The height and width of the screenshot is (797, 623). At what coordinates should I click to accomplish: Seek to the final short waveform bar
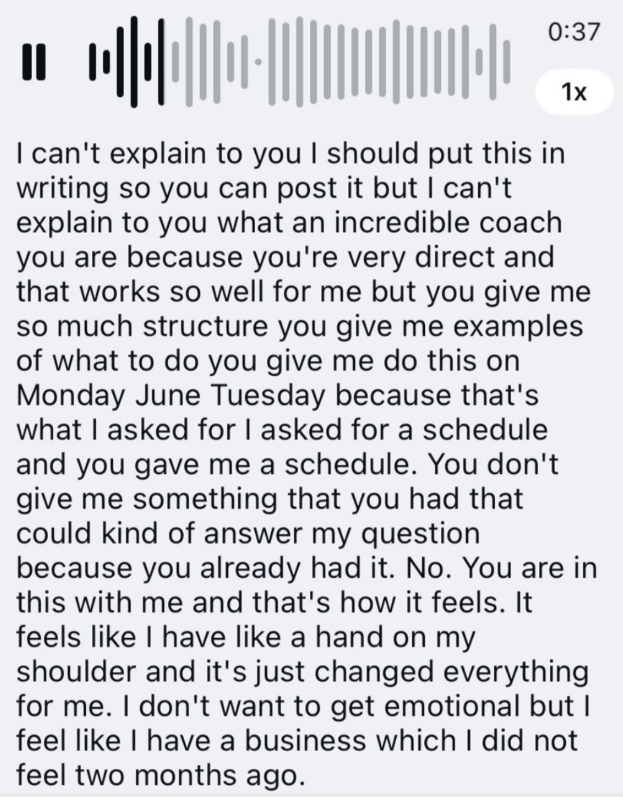pos(506,61)
